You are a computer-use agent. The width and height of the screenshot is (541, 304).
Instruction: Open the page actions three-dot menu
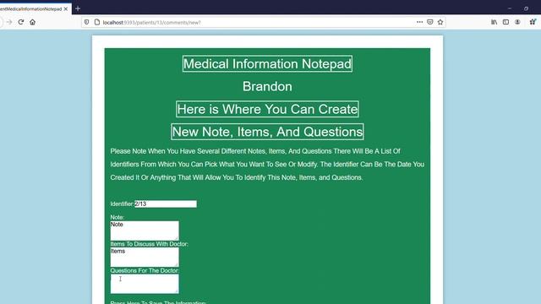pos(419,22)
